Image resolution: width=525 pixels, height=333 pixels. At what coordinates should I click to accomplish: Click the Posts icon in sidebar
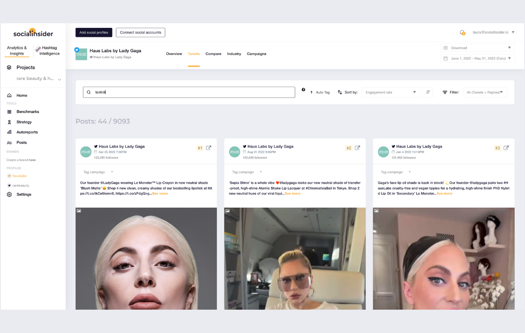point(9,142)
